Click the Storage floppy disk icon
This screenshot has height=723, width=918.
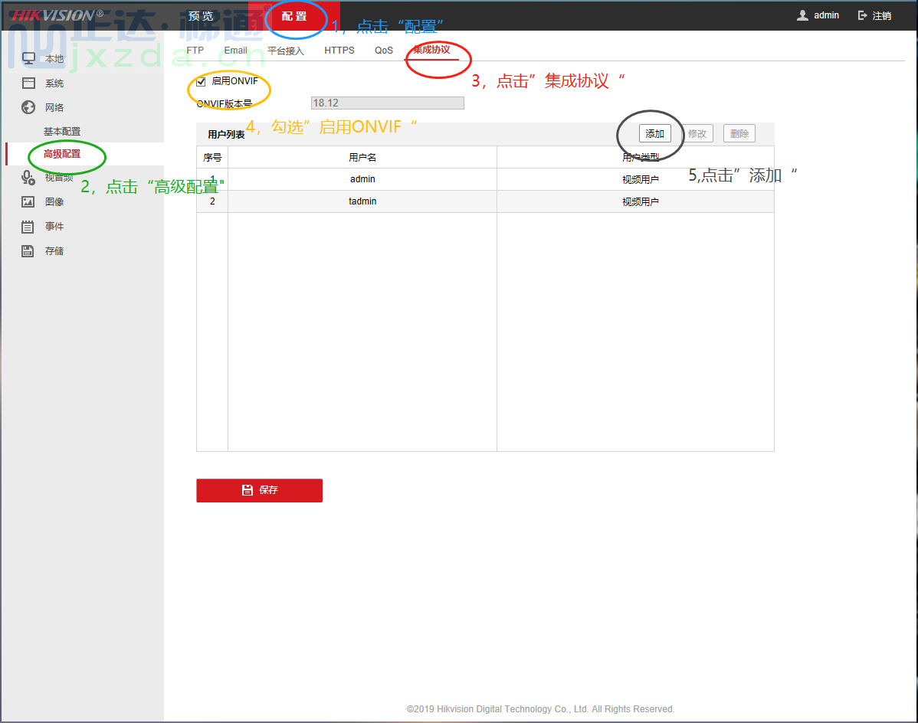coord(28,251)
